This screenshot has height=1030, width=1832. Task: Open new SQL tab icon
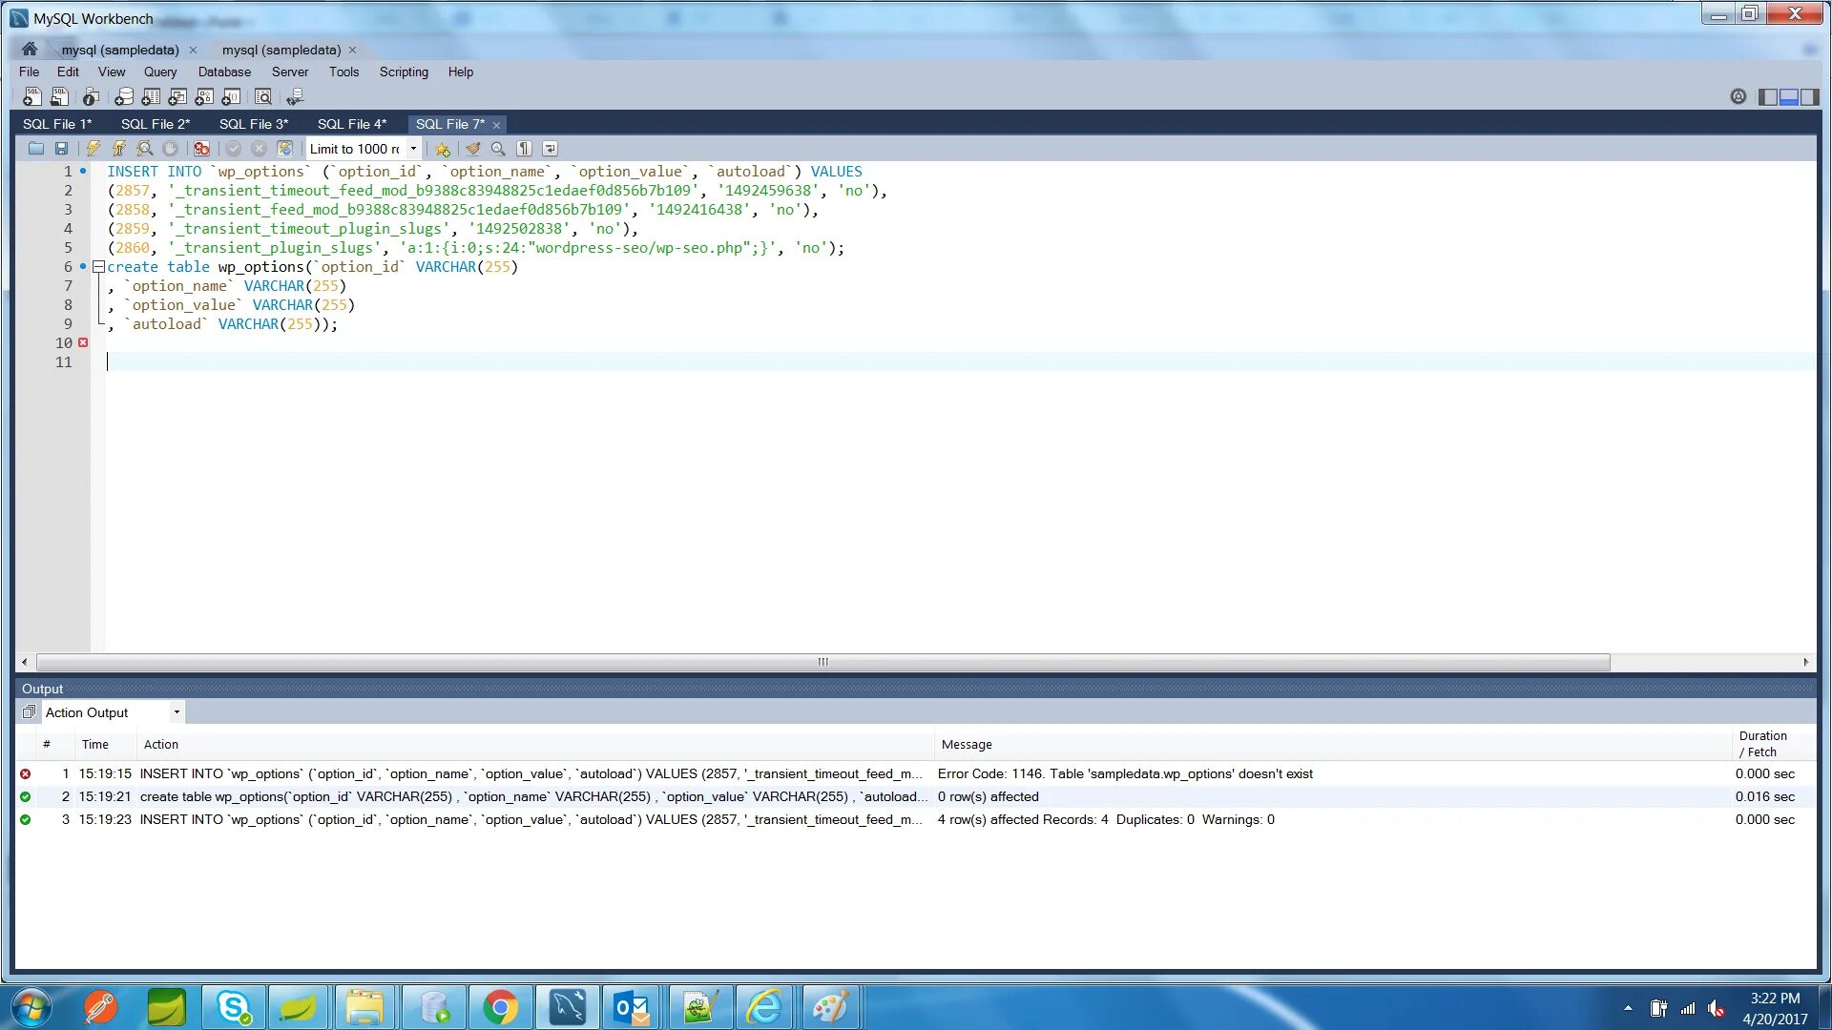(32, 97)
